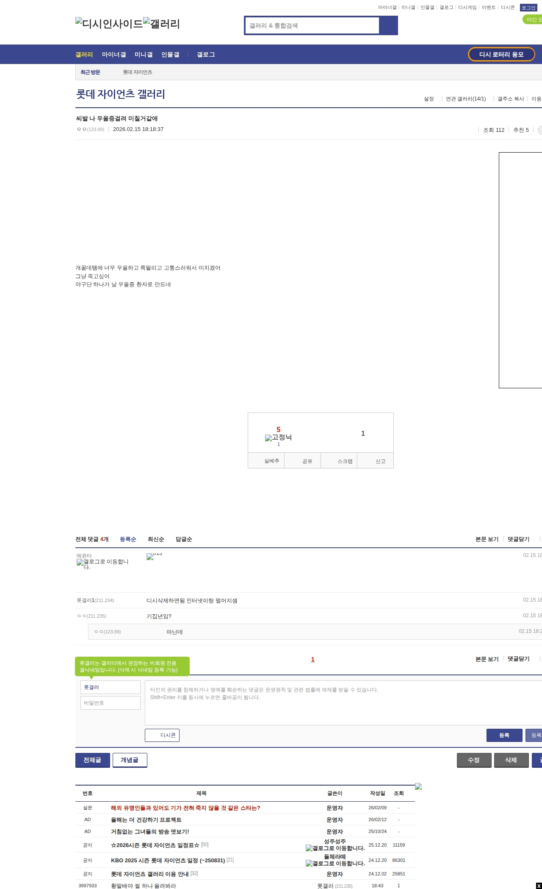542x889 pixels.
Task: Open 디시게임 in the top utility links
Action: point(467,8)
